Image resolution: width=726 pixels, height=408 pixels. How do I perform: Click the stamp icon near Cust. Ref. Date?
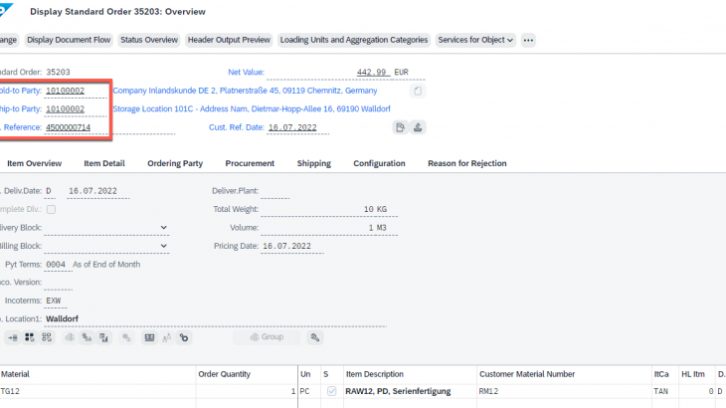418,127
